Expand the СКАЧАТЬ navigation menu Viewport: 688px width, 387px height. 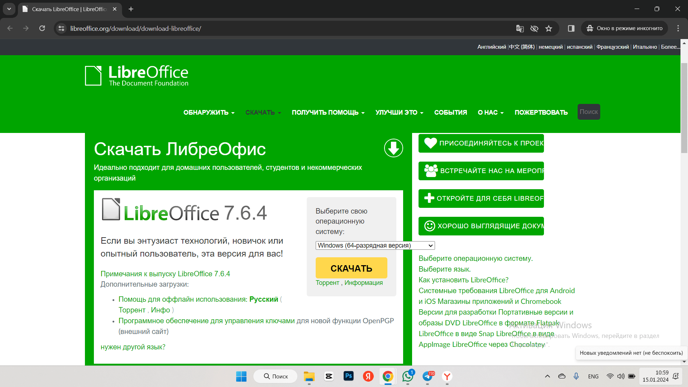[x=263, y=113]
